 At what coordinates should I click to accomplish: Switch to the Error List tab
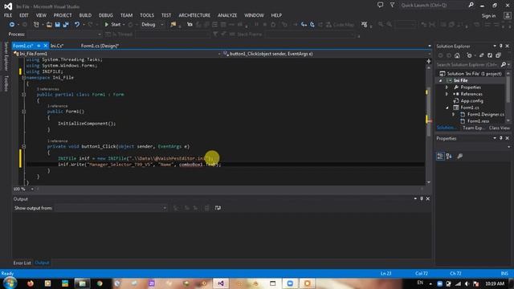pos(22,263)
